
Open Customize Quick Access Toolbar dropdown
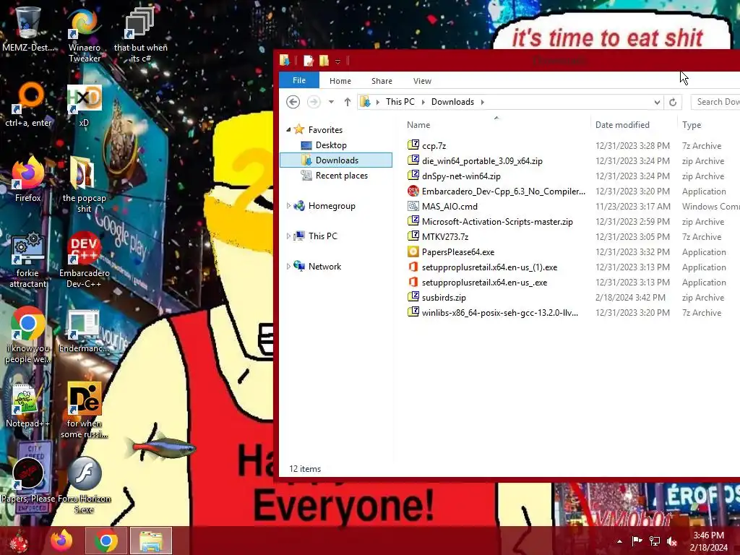pos(337,61)
